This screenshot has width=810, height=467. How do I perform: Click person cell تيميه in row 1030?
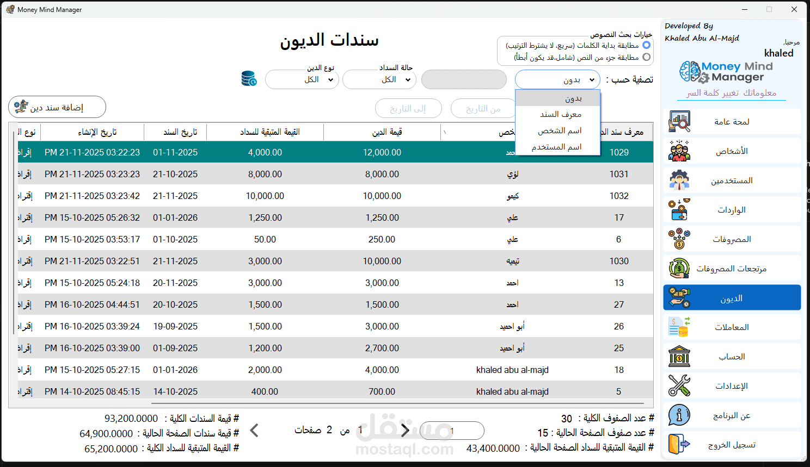click(x=512, y=261)
